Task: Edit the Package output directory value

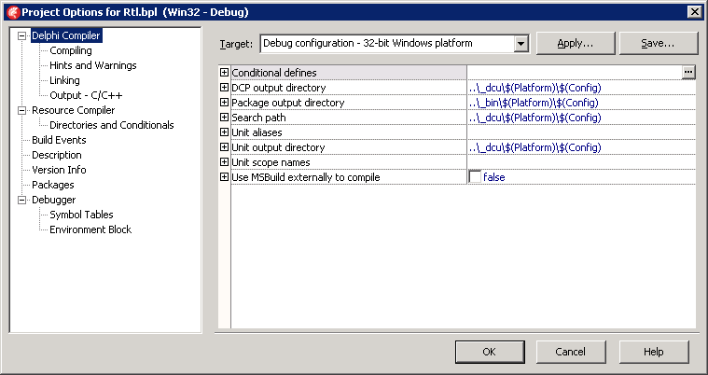Action: (581, 103)
